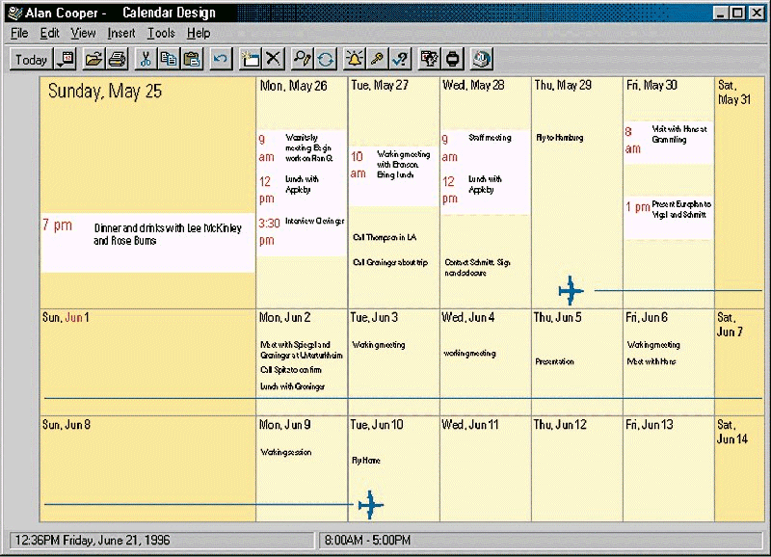Image resolution: width=771 pixels, height=557 pixels.
Task: Open the File menu
Action: [19, 33]
